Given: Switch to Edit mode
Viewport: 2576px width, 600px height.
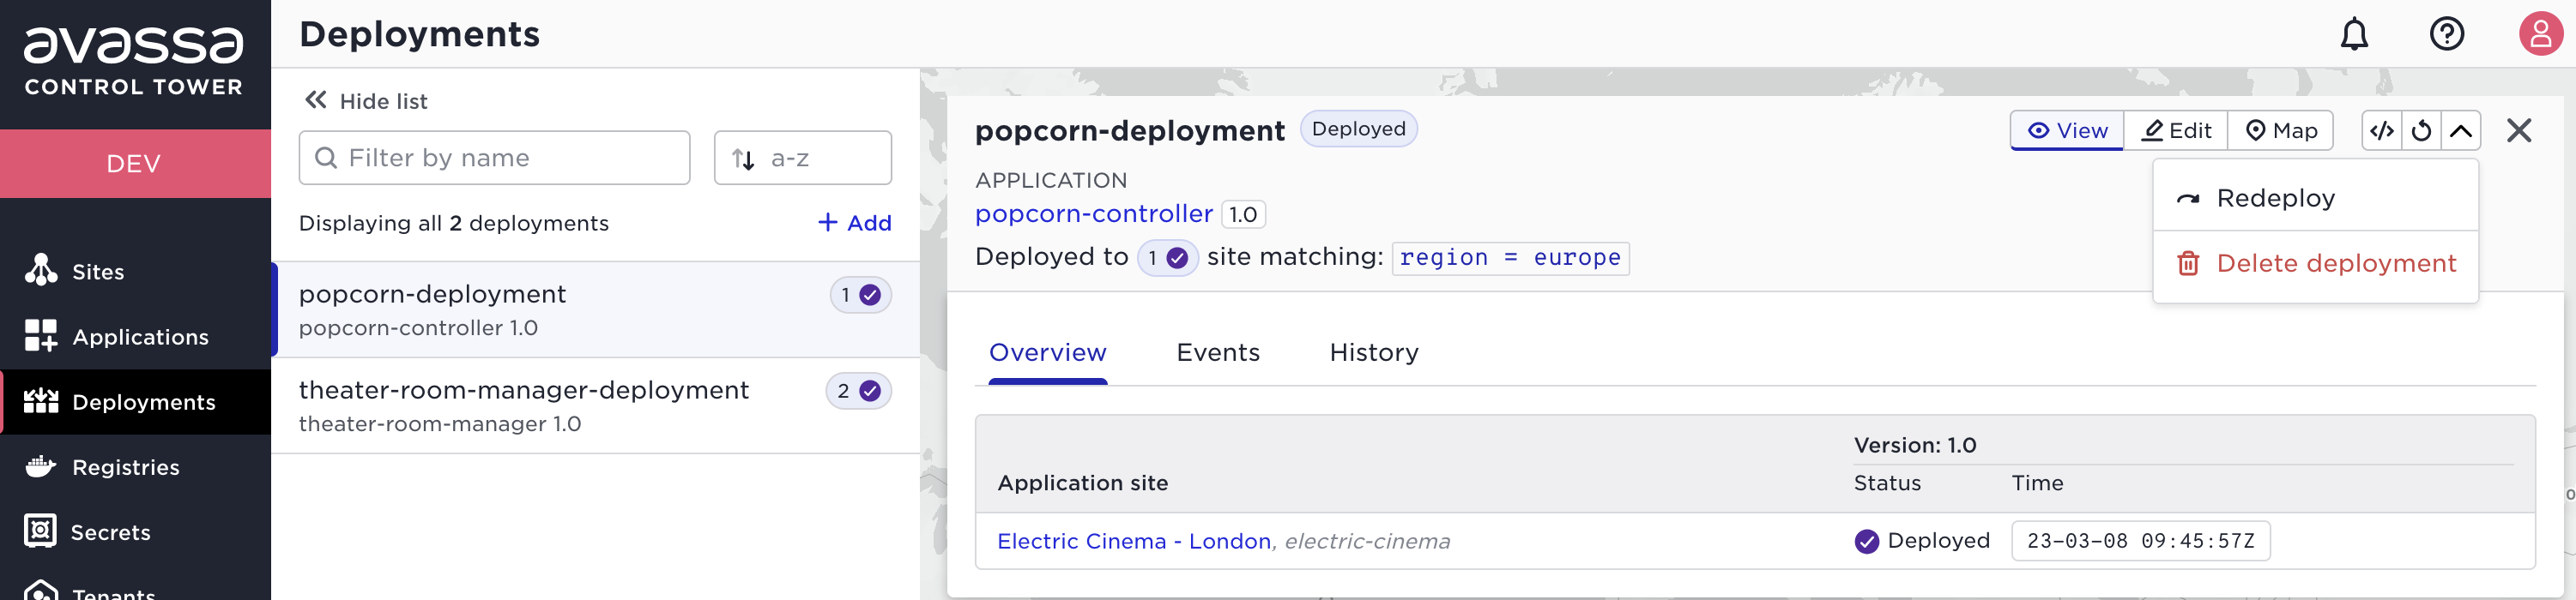Looking at the screenshot, I should 2176,131.
